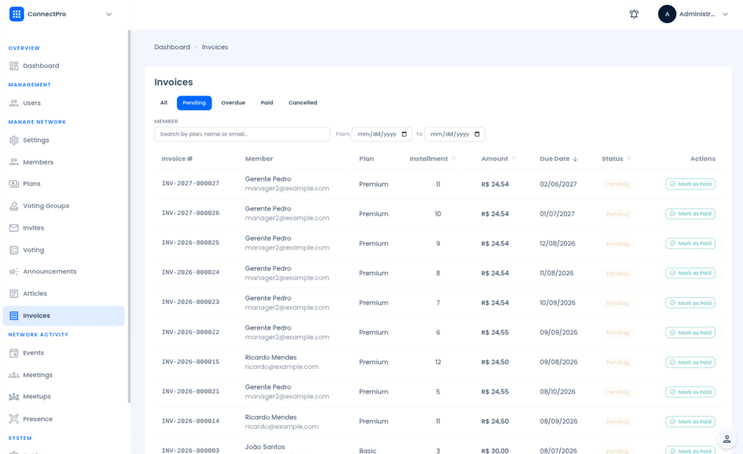Screen dimensions: 743x454
Task: Click the Dashboard breadcrumb link
Action: (172, 47)
